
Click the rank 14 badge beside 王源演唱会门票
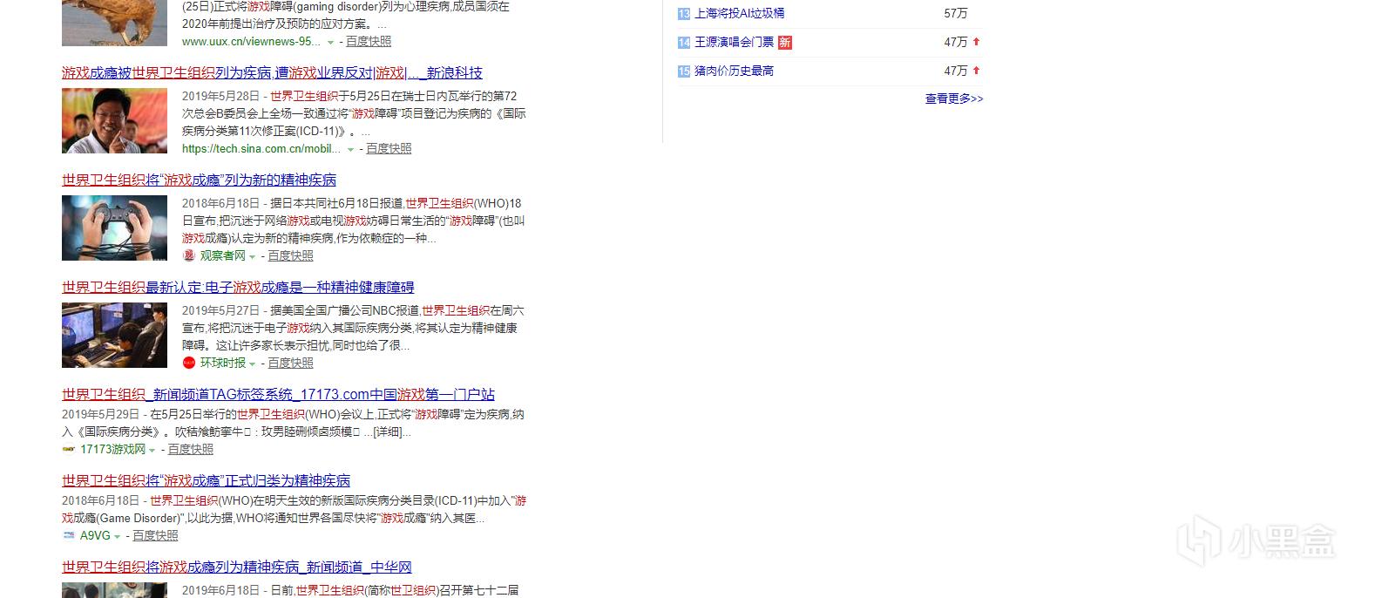684,43
